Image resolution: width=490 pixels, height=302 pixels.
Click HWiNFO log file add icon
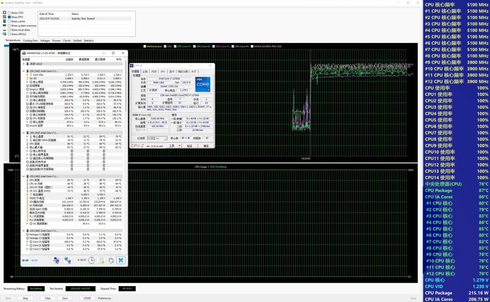click(x=101, y=260)
